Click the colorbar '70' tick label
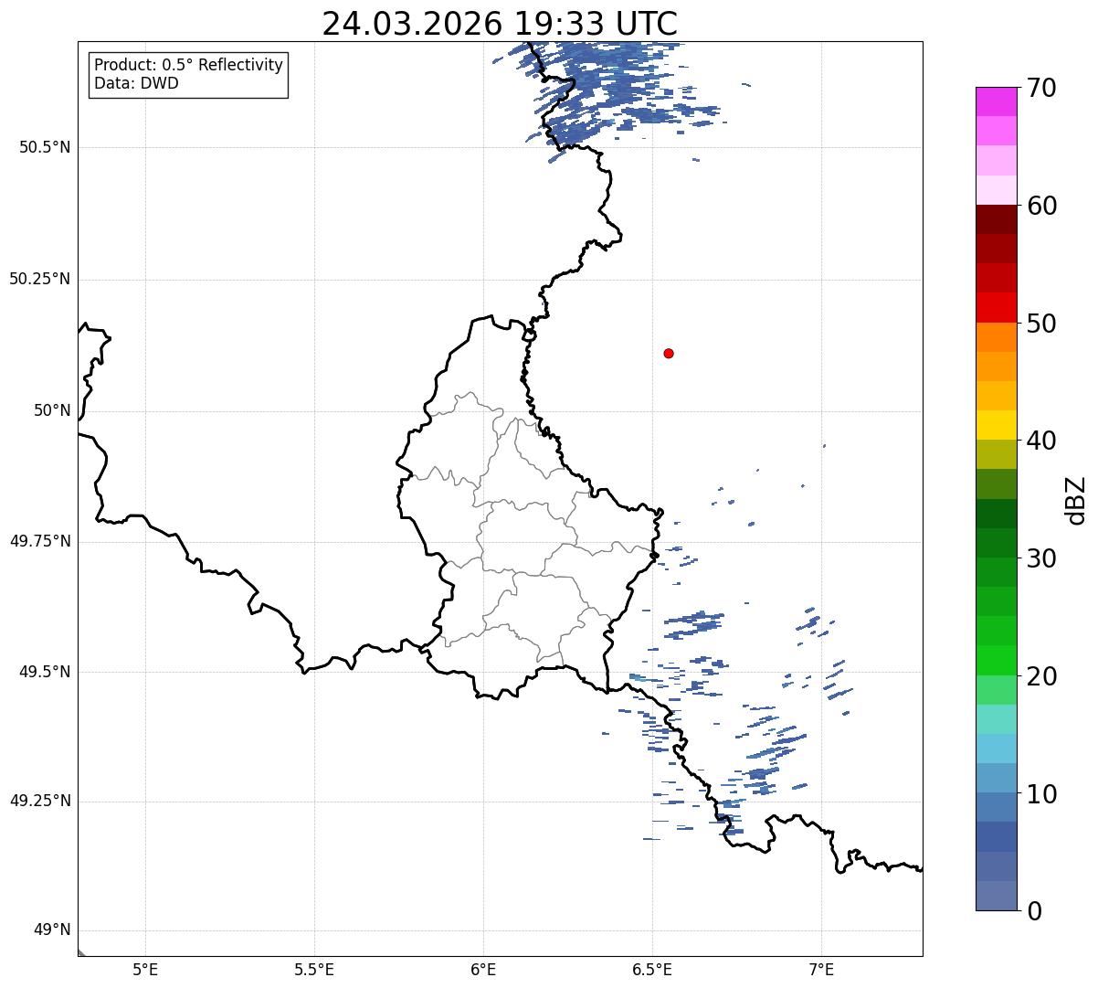Image resolution: width=1098 pixels, height=988 pixels. tap(1041, 88)
